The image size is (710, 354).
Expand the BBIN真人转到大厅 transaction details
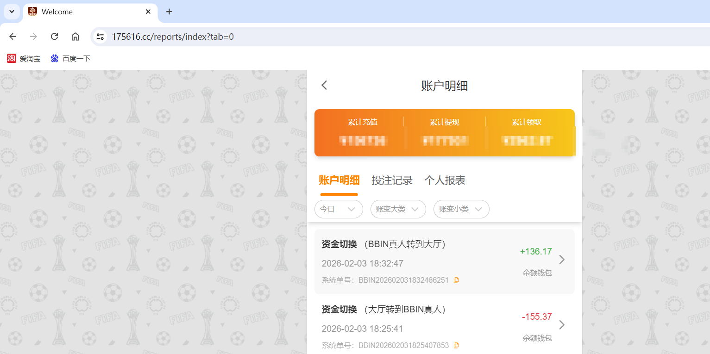point(562,260)
